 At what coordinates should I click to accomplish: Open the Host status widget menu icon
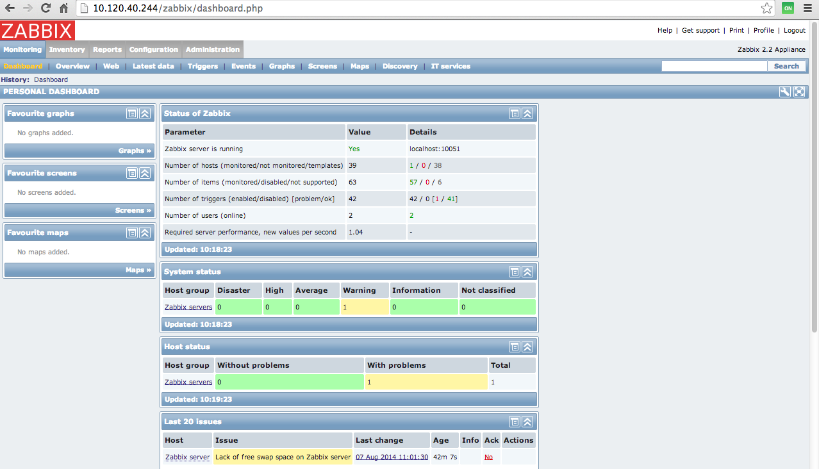tap(515, 347)
